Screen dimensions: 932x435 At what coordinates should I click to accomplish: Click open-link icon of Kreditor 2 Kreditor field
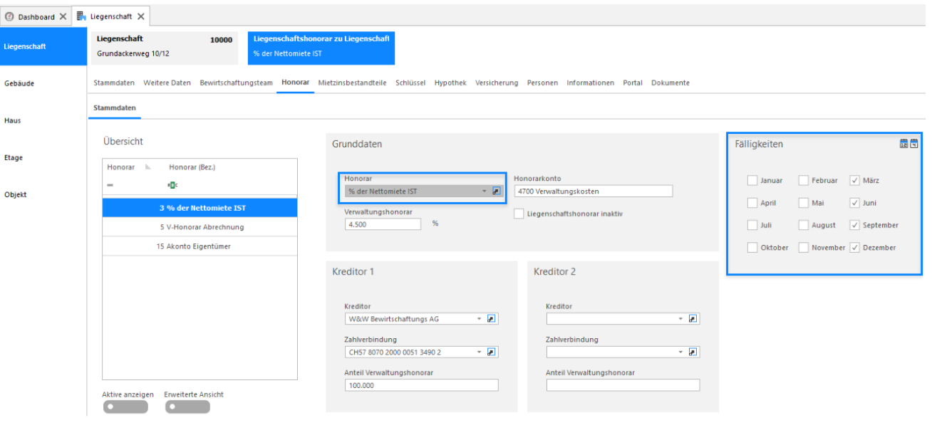pyautogui.click(x=693, y=319)
